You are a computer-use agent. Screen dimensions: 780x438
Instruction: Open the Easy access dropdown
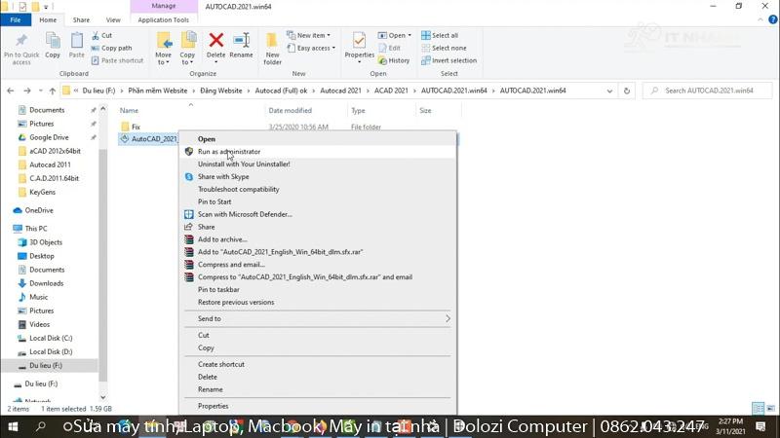pyautogui.click(x=311, y=48)
